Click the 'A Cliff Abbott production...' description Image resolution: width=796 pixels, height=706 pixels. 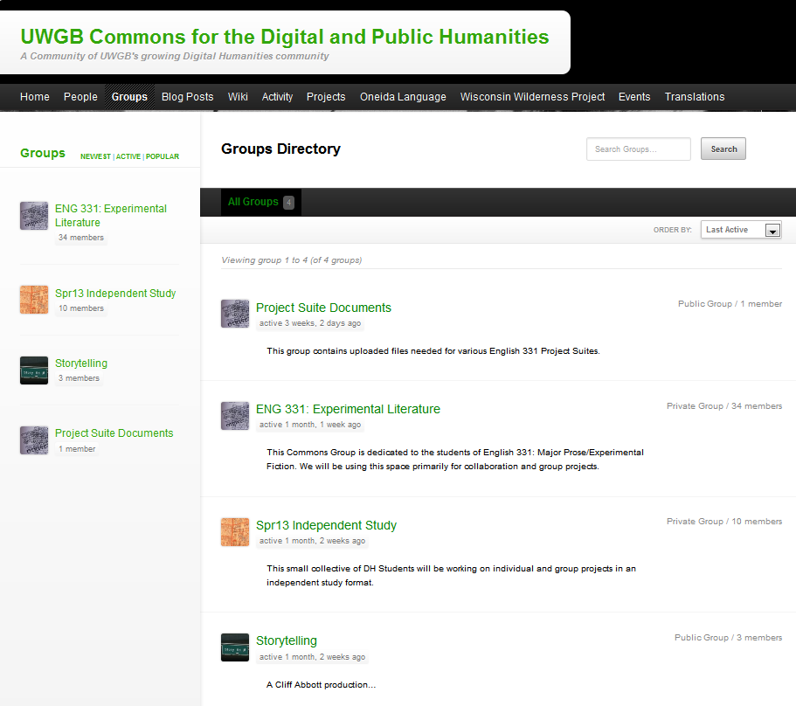pos(321,685)
